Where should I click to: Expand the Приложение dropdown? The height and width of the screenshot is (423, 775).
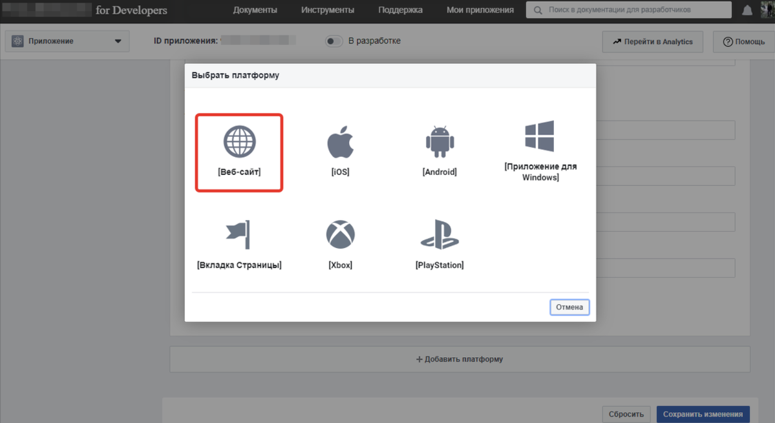[x=67, y=41]
